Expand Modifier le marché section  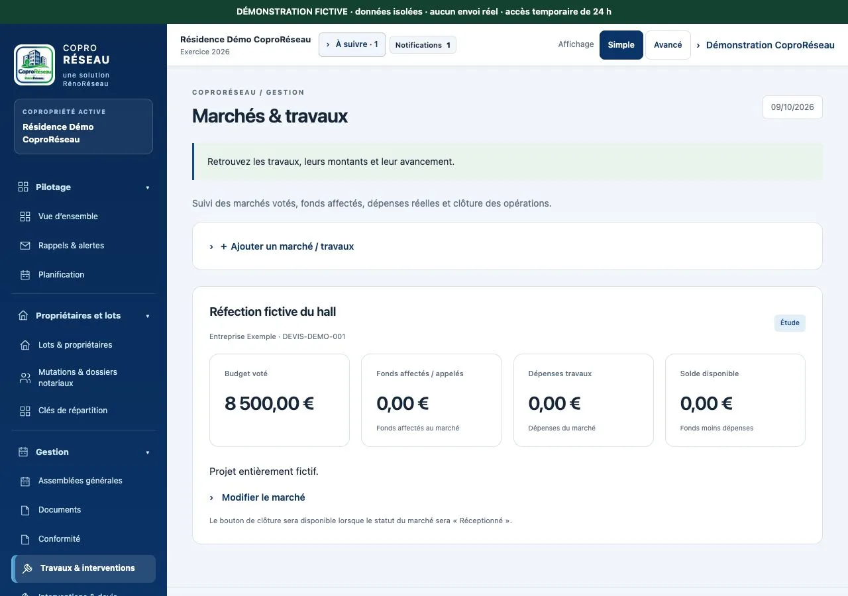click(x=257, y=497)
